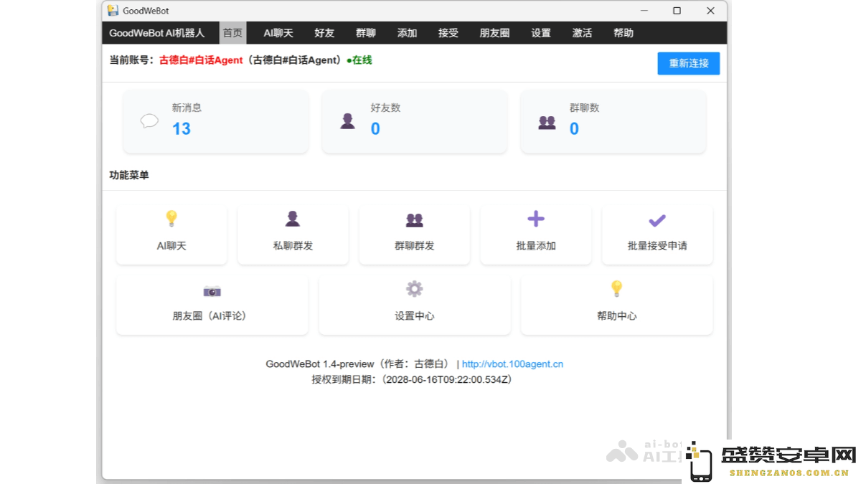This screenshot has height=484, width=861.
Task: Open the 帮助 menu item
Action: click(624, 33)
